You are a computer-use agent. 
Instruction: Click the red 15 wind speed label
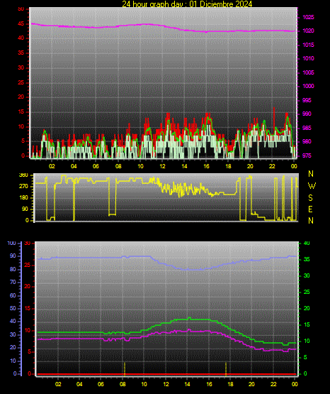[21, 112]
